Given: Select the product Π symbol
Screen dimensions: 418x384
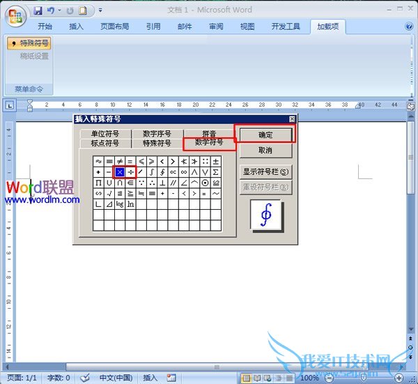Looking at the screenshot, I should point(98,183).
